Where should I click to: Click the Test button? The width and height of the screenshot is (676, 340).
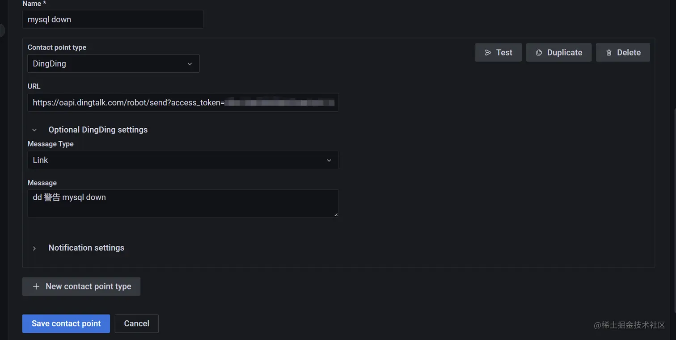tap(498, 52)
